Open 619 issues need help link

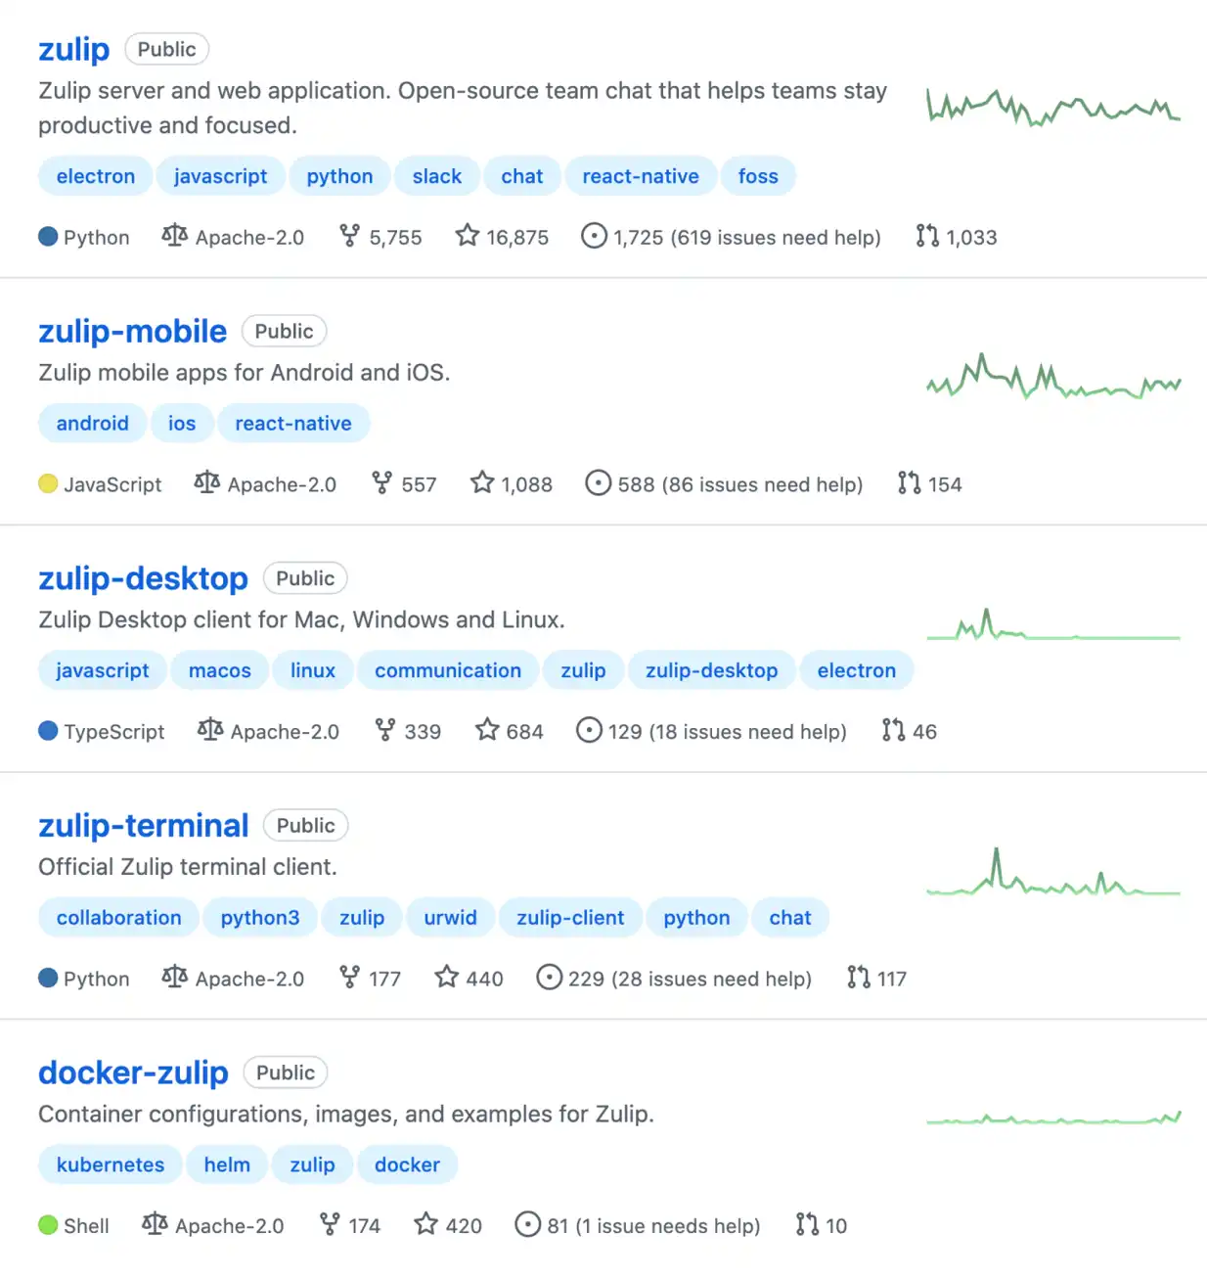(776, 237)
